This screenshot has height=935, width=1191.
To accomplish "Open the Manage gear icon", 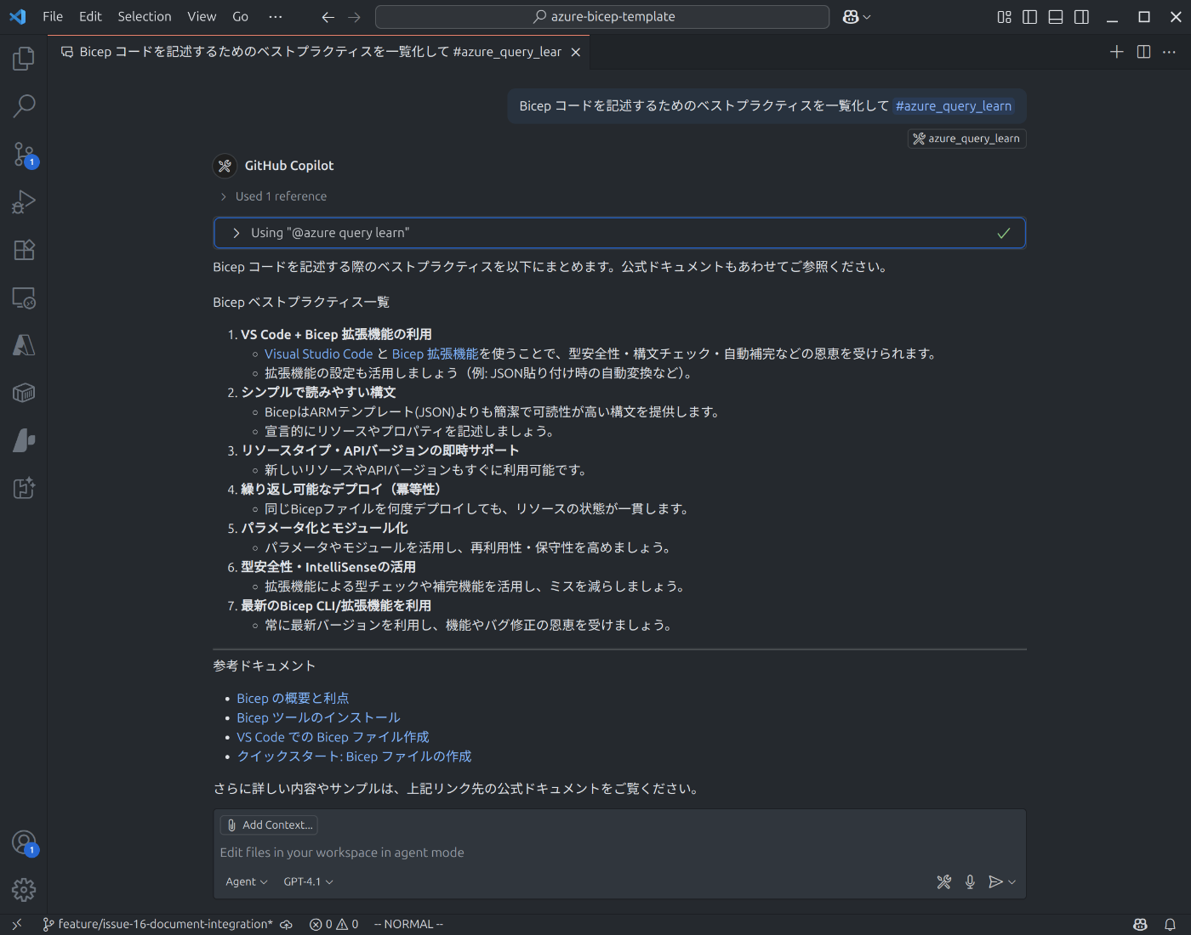I will coord(24,890).
